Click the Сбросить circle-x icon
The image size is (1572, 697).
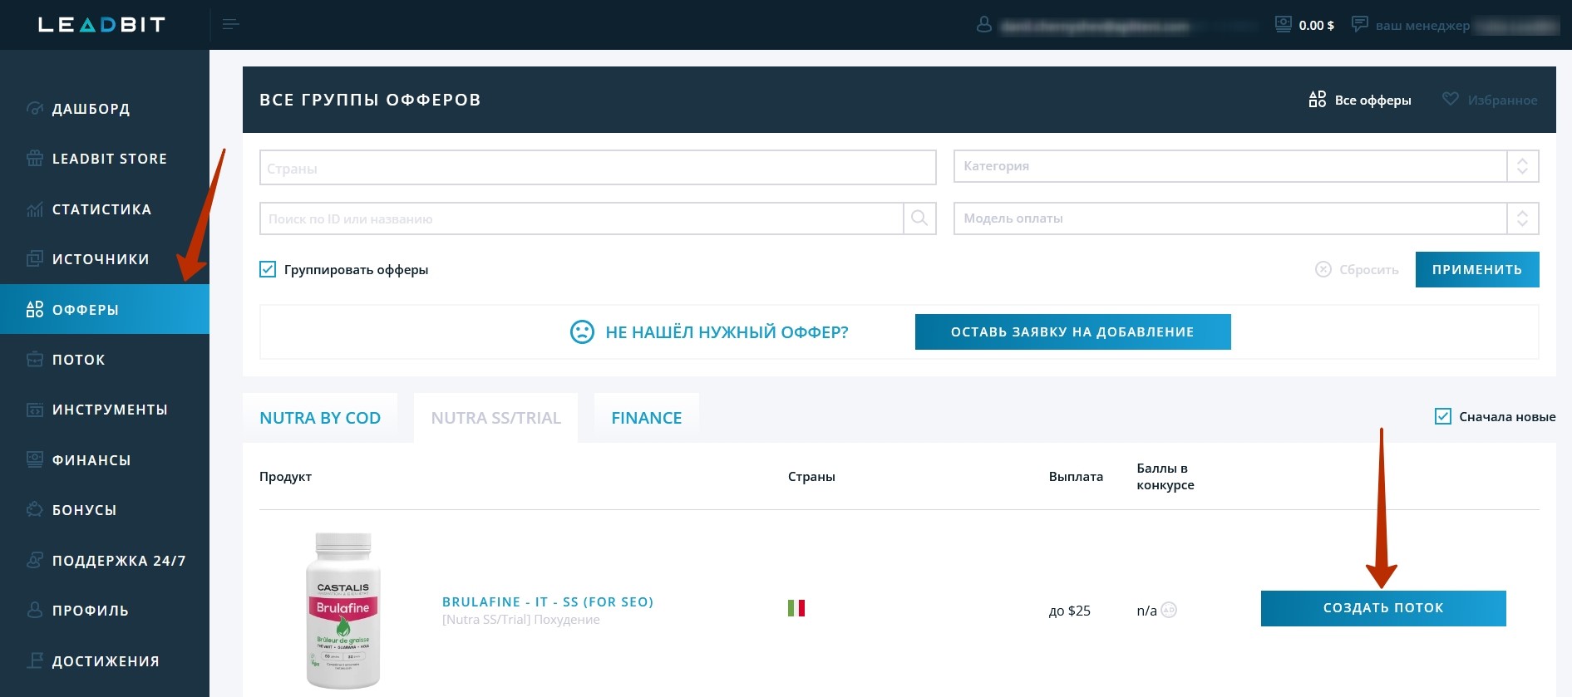(x=1323, y=269)
